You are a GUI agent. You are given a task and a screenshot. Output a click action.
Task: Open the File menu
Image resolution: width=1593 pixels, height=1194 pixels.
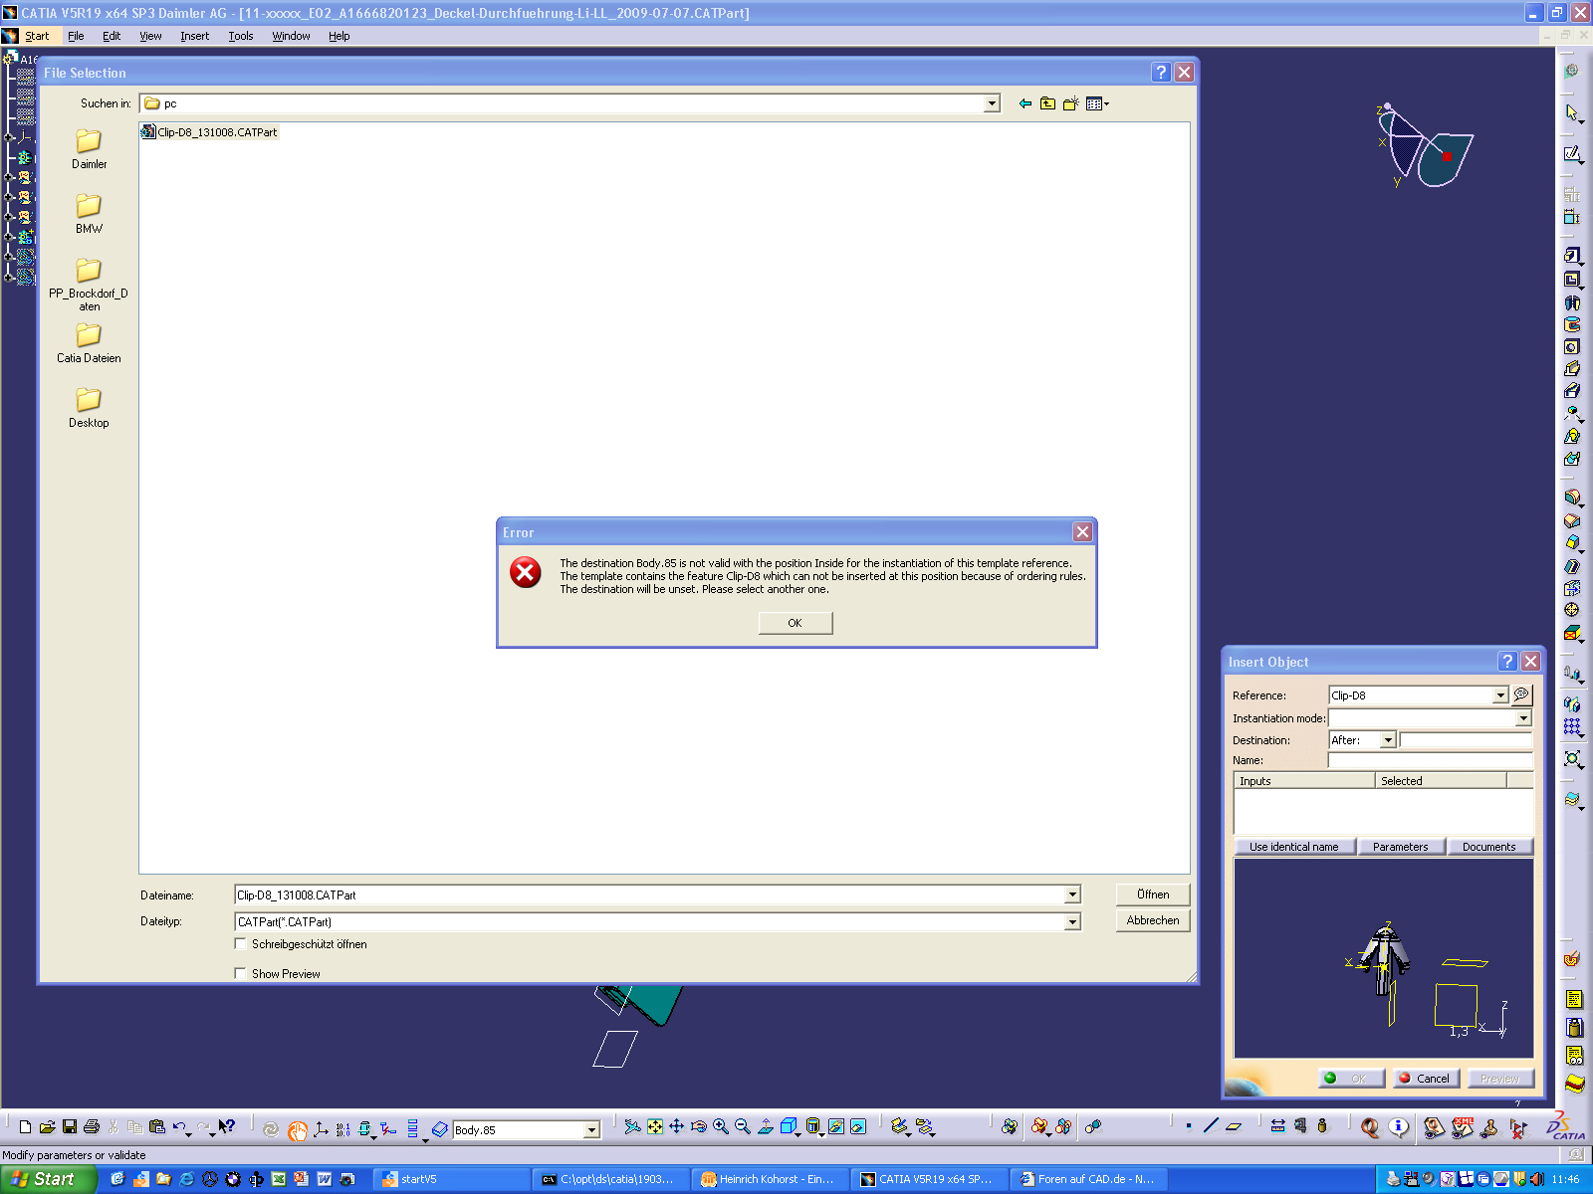pyautogui.click(x=76, y=36)
